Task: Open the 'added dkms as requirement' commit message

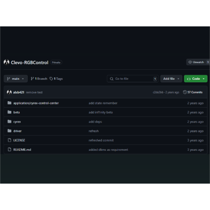Action: click(108, 150)
